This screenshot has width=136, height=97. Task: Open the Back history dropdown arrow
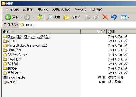click(x=21, y=17)
